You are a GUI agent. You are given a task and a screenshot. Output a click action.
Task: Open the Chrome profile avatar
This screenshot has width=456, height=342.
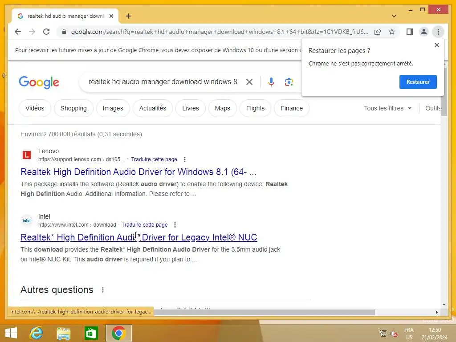424,32
